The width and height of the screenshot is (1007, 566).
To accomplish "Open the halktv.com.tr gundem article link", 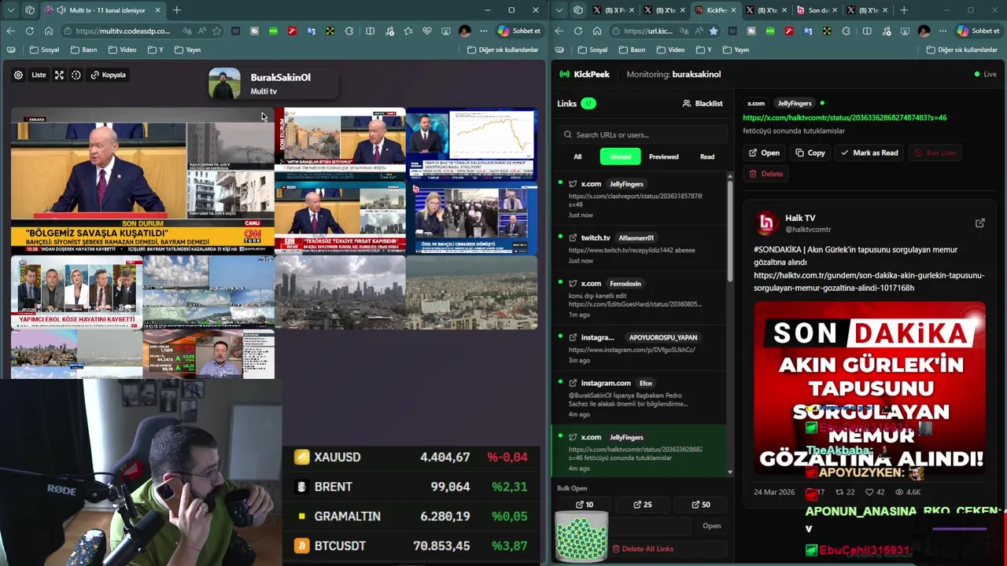I will (x=869, y=281).
